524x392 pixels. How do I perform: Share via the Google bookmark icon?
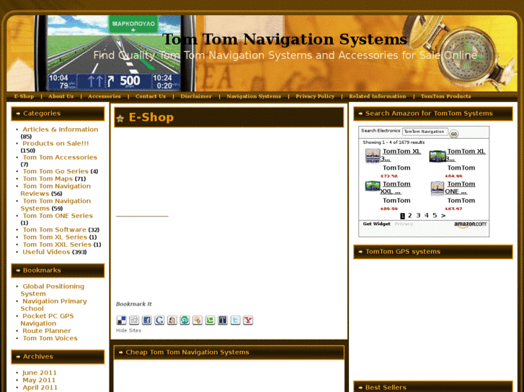click(159, 320)
